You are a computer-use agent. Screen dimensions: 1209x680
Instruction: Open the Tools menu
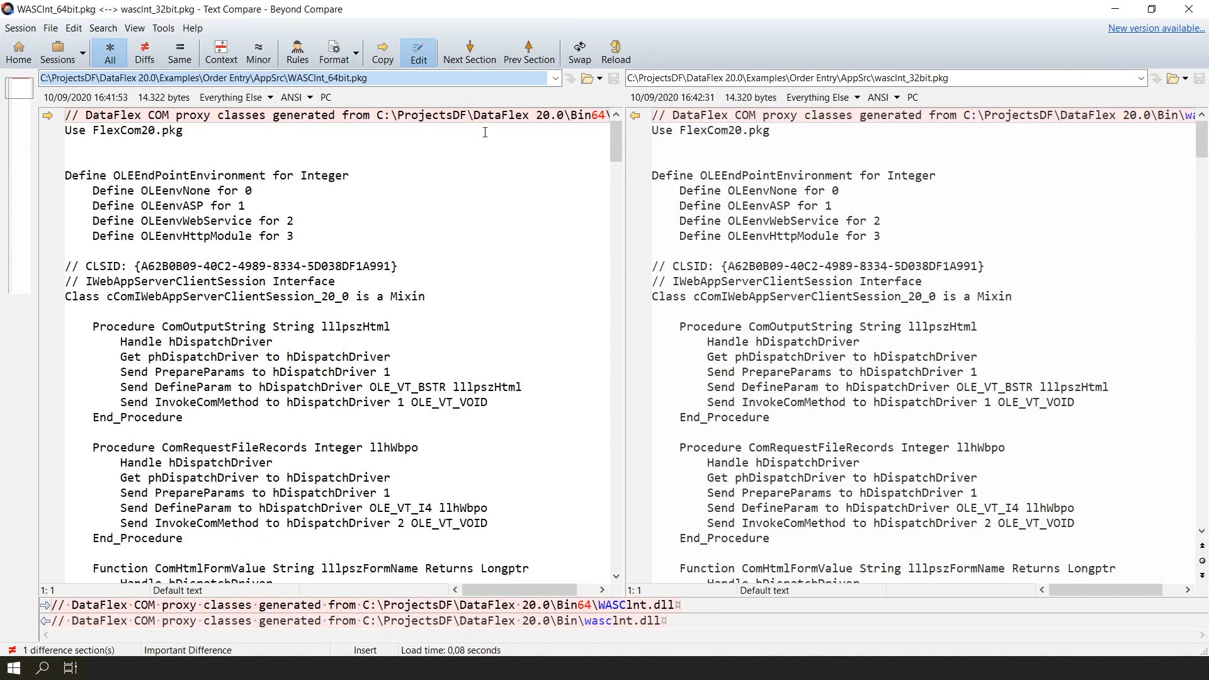coord(163,28)
